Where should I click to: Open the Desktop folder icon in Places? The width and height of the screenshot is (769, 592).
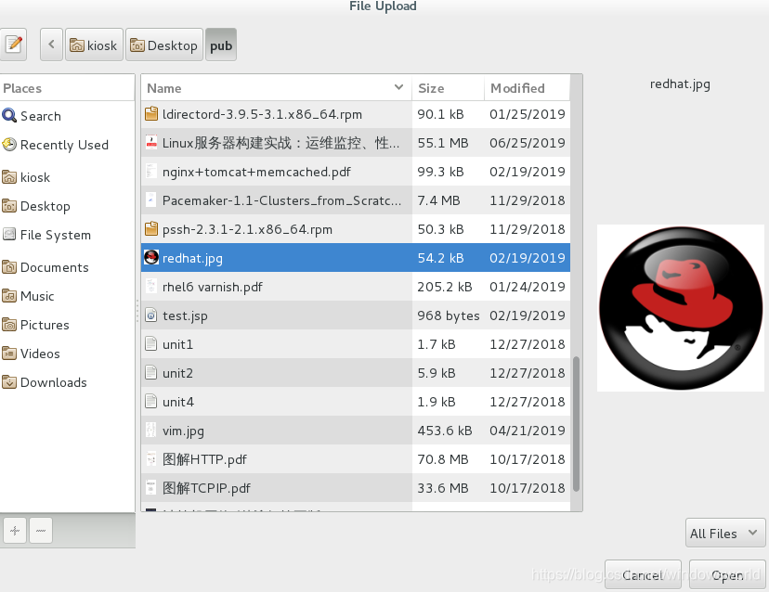pos(9,206)
